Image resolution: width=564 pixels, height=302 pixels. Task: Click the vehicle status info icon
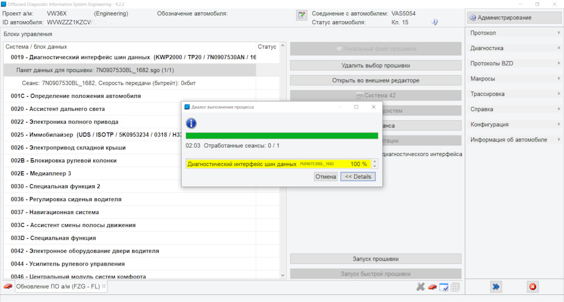(435, 22)
